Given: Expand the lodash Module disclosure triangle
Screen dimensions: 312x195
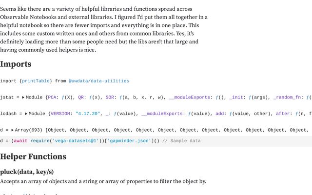Looking at the screenshot, I should click(26, 114).
